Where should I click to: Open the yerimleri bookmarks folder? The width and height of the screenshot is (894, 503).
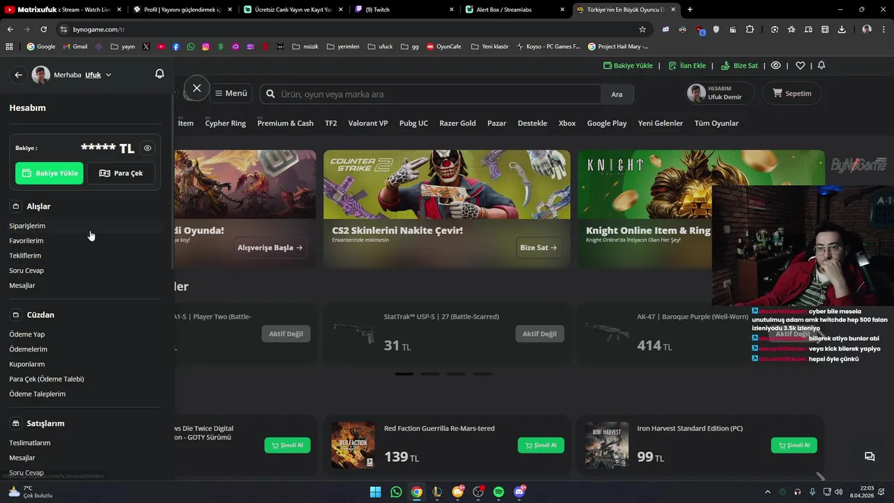[343, 47]
